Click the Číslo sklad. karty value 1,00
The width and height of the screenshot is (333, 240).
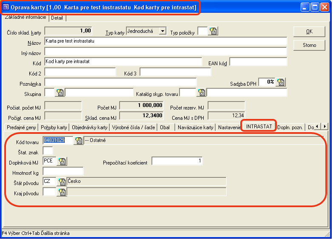tap(68, 31)
